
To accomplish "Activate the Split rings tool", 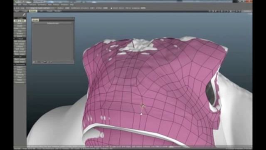I will point(20,49).
